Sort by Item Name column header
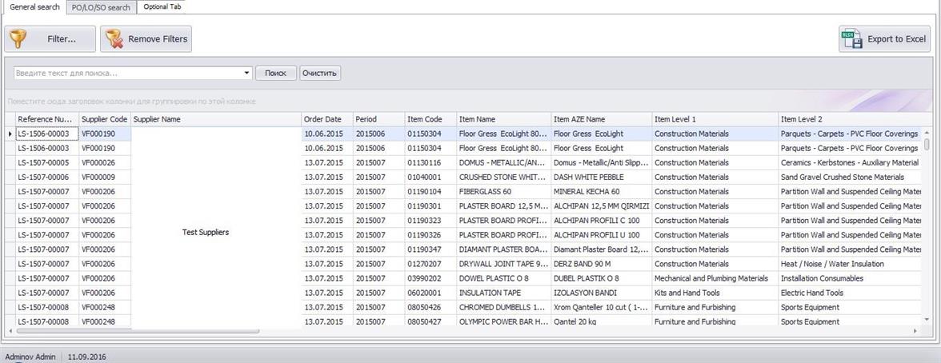Screen dimensions: 941x363 click(503, 119)
